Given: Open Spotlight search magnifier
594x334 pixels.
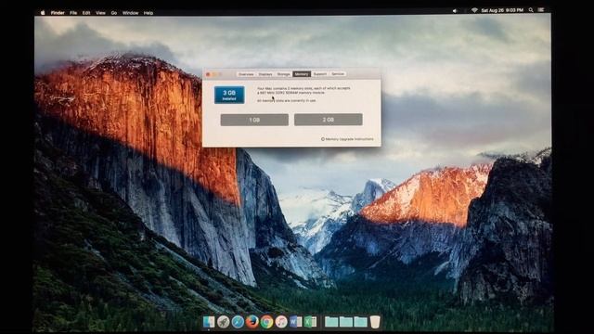Looking at the screenshot, I should (x=531, y=10).
